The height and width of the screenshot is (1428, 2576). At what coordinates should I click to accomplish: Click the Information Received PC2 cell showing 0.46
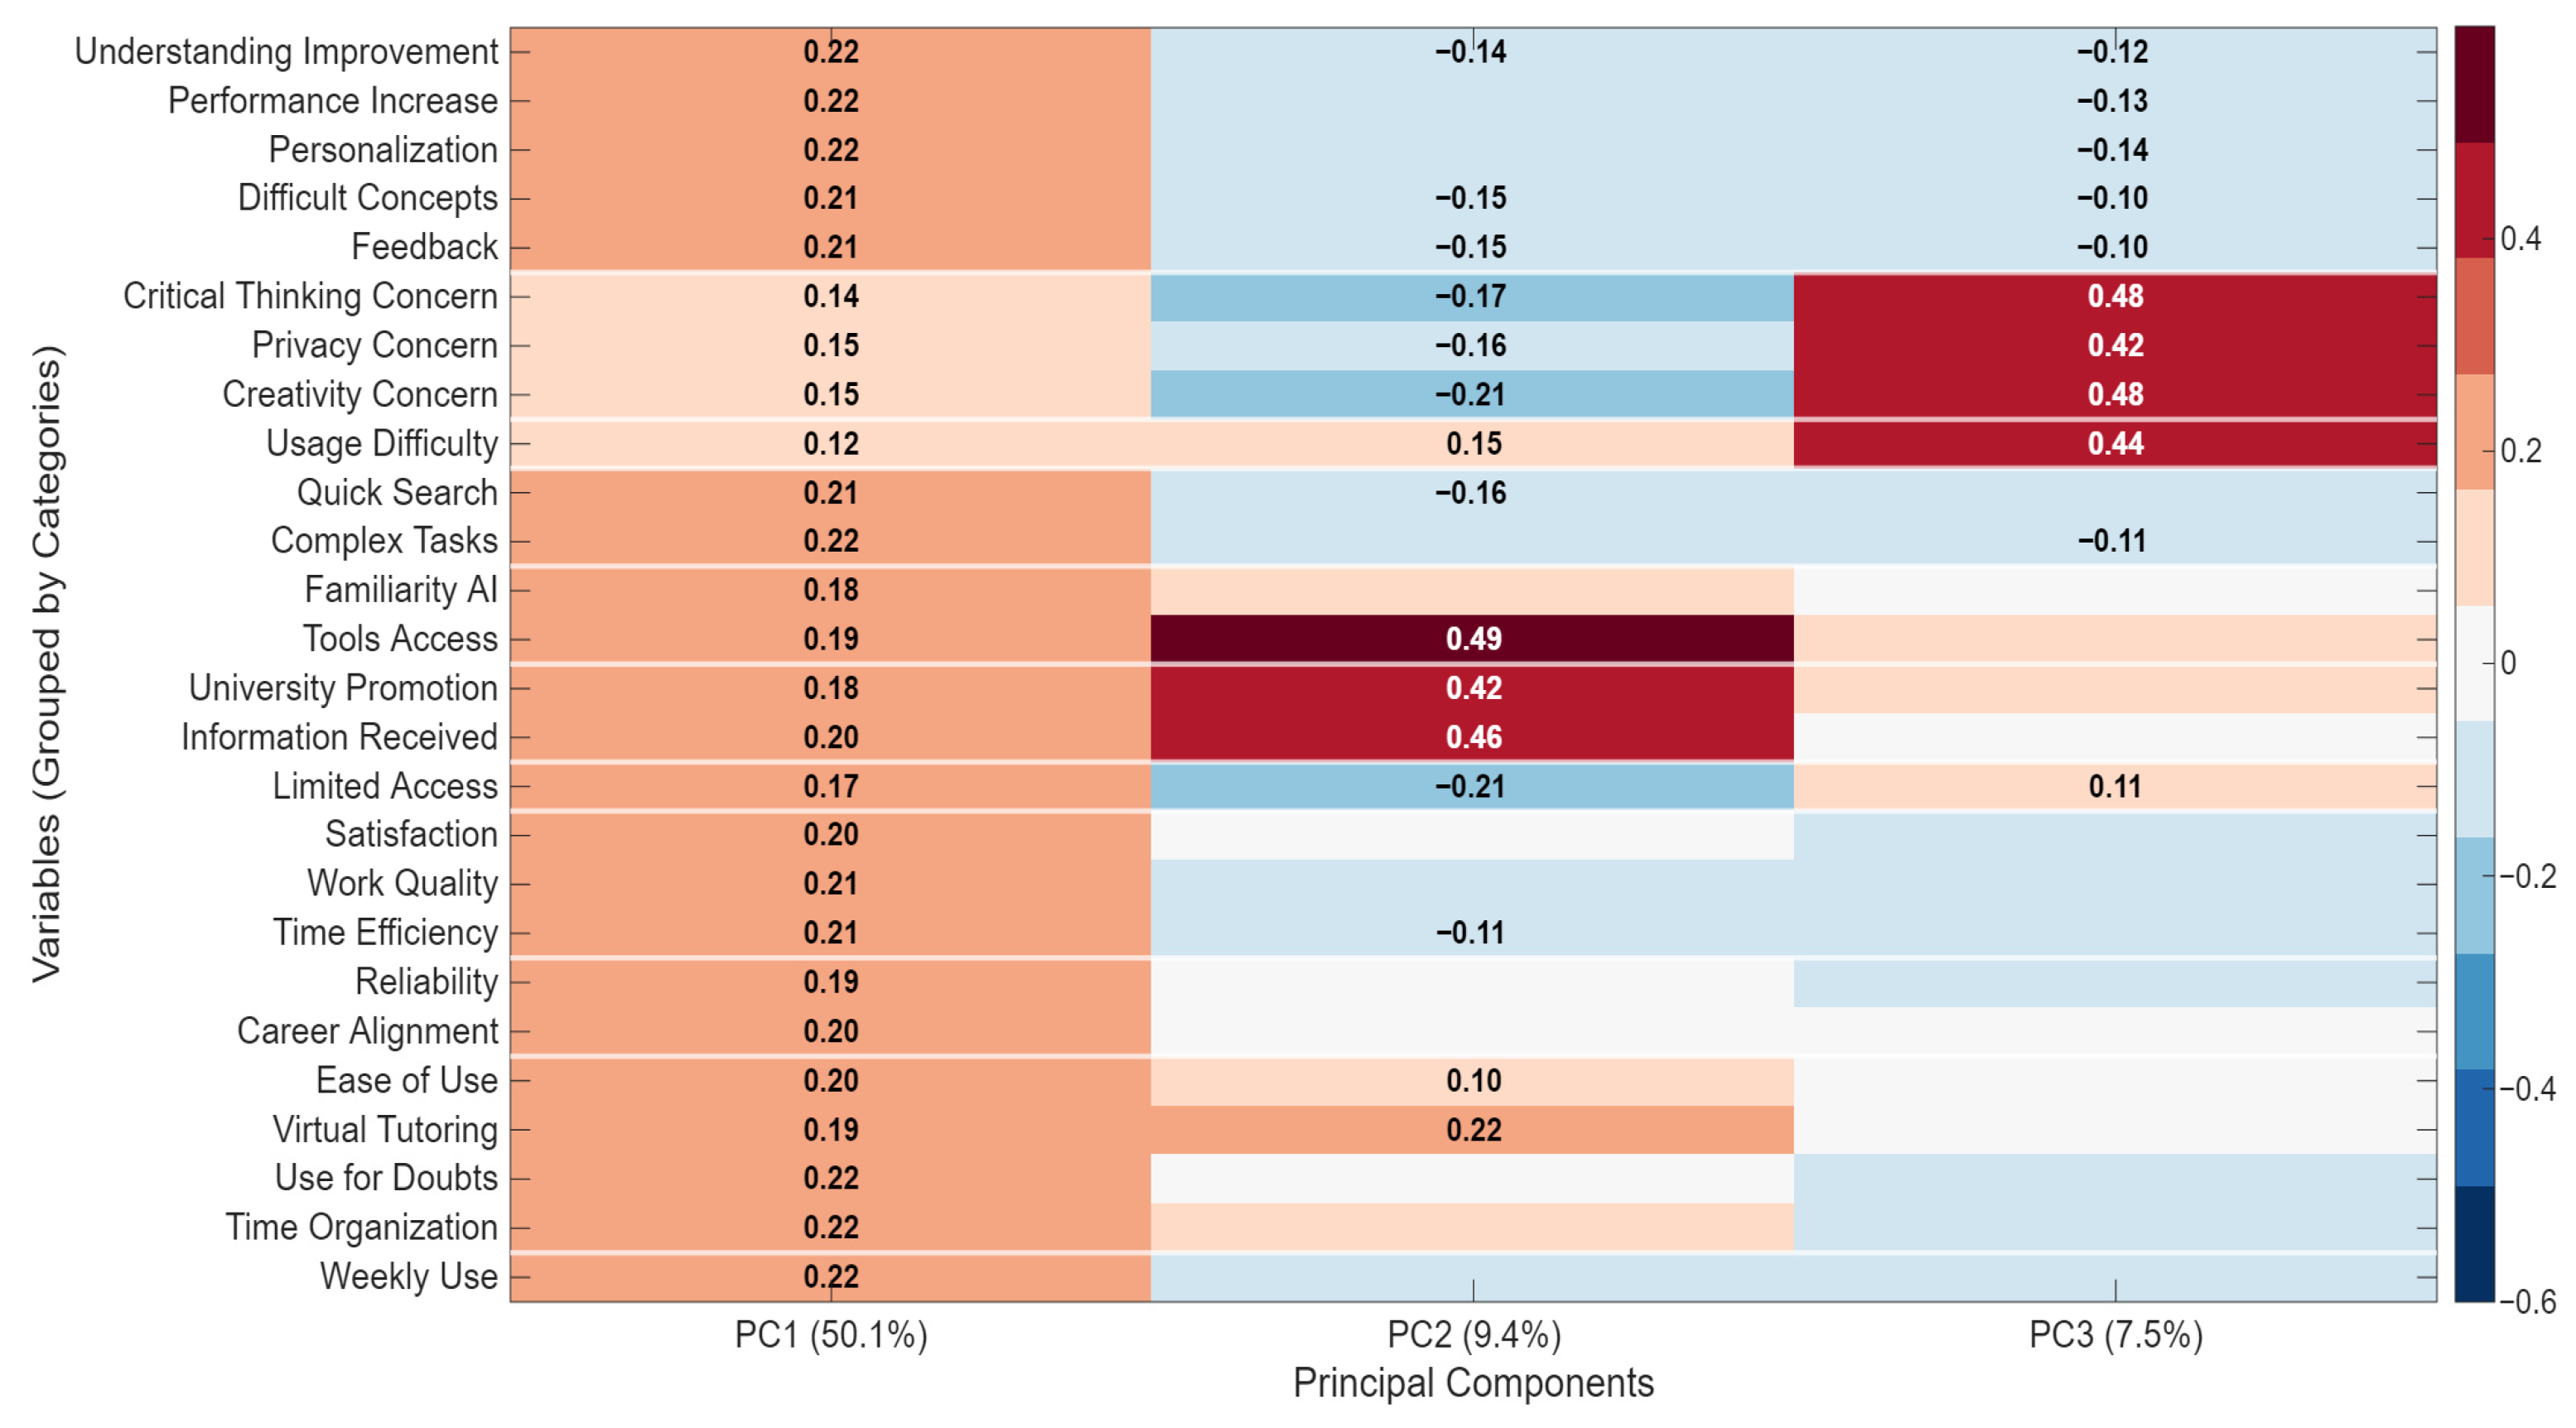tap(1472, 737)
